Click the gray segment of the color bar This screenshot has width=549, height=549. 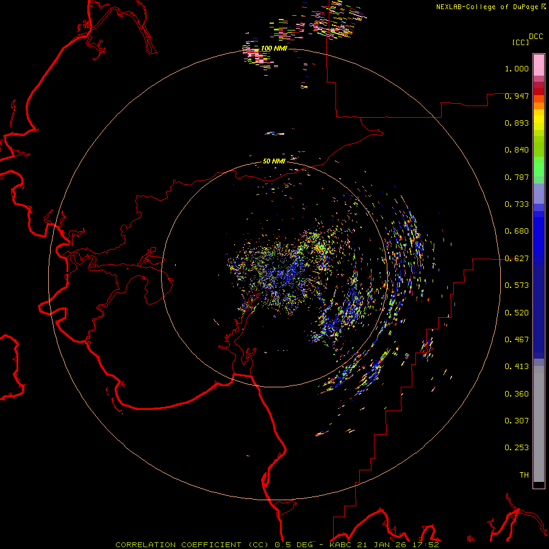point(539,424)
